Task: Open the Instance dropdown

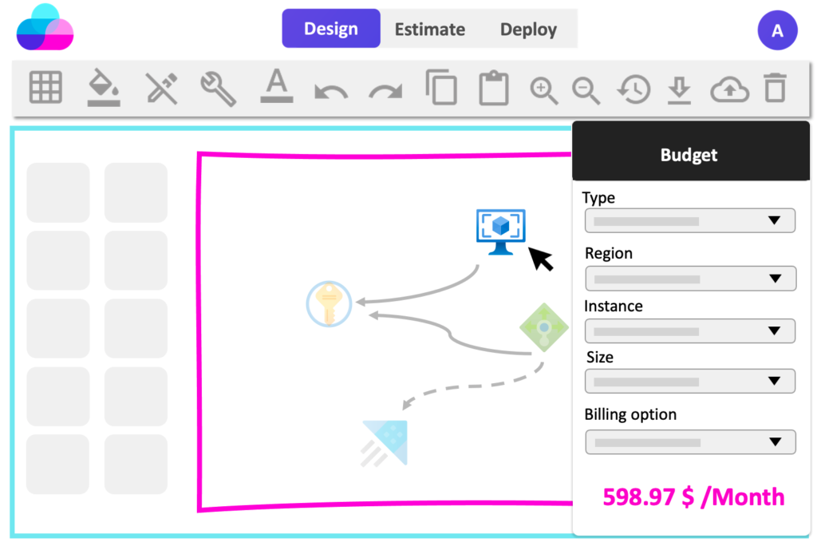Action: coord(690,330)
